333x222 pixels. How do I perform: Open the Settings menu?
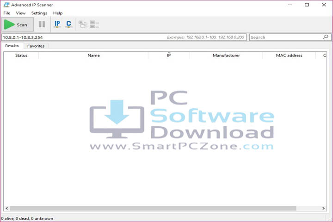[39, 13]
